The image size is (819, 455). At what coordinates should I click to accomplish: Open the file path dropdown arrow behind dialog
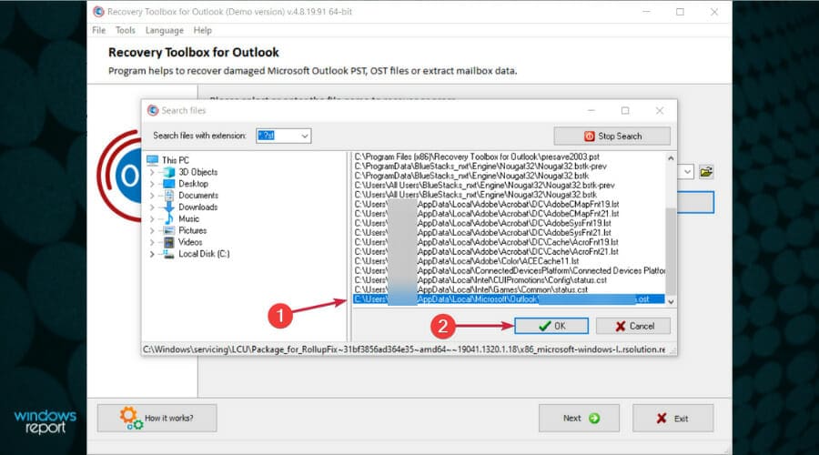tap(687, 172)
